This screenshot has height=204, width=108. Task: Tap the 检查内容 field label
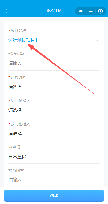pyautogui.click(x=16, y=171)
